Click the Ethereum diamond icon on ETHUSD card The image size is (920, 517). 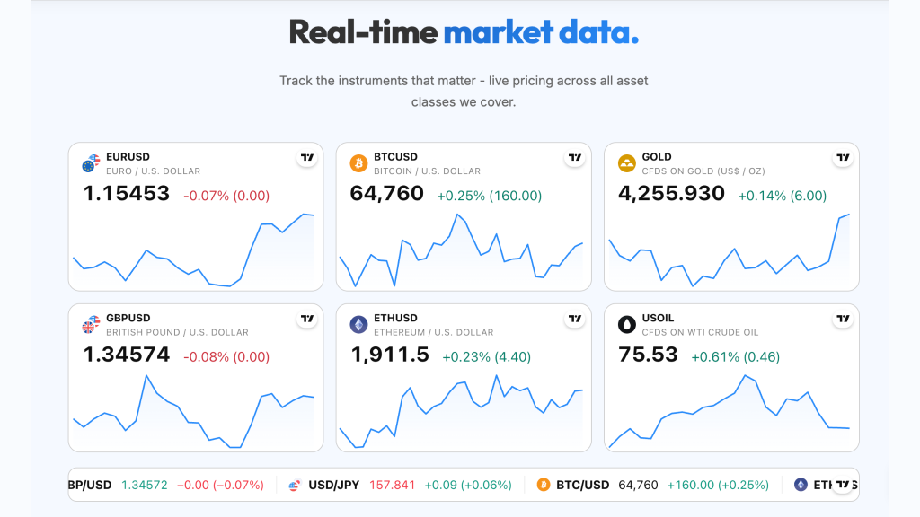pyautogui.click(x=358, y=324)
